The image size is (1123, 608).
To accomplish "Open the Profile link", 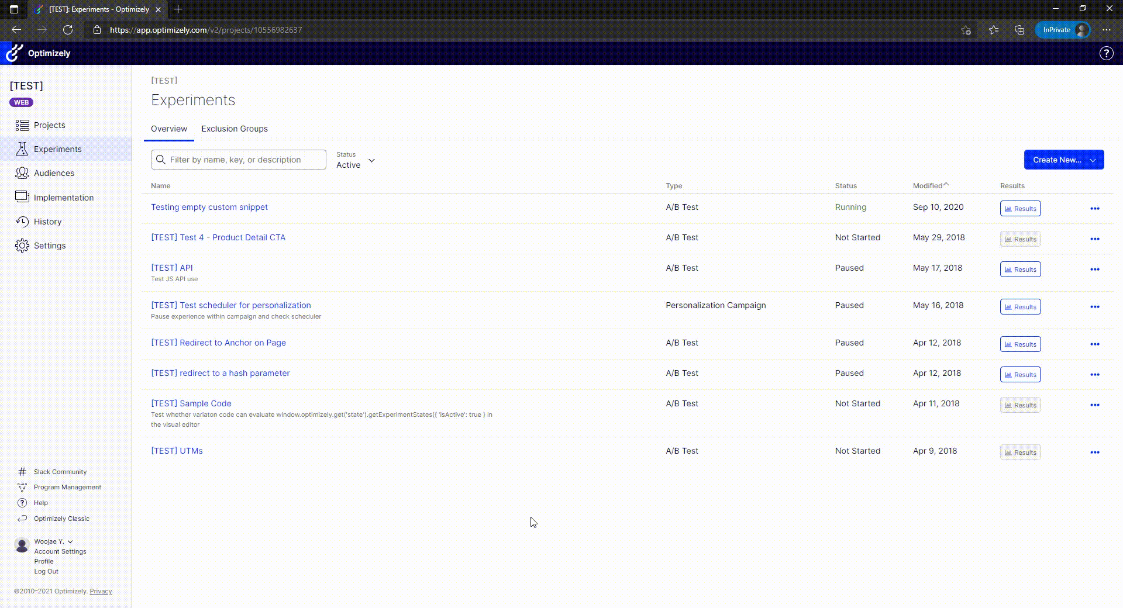I will pos(44,561).
